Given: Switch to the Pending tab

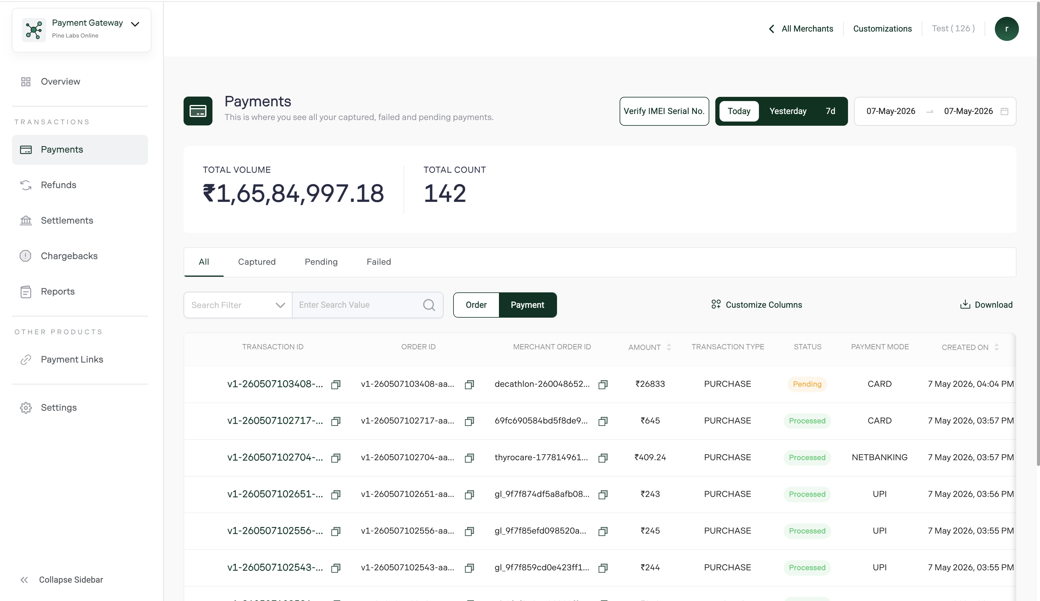Looking at the screenshot, I should (x=321, y=262).
